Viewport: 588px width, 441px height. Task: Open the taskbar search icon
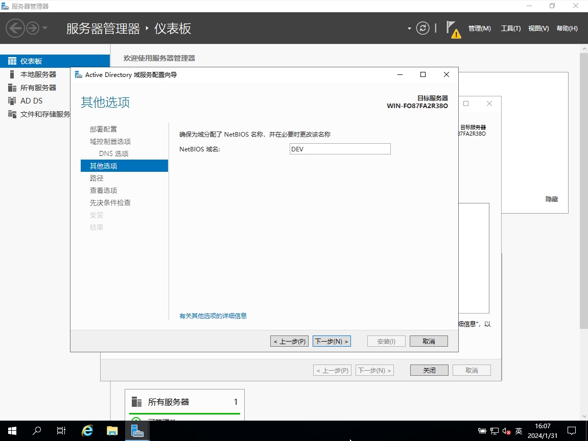click(x=37, y=431)
